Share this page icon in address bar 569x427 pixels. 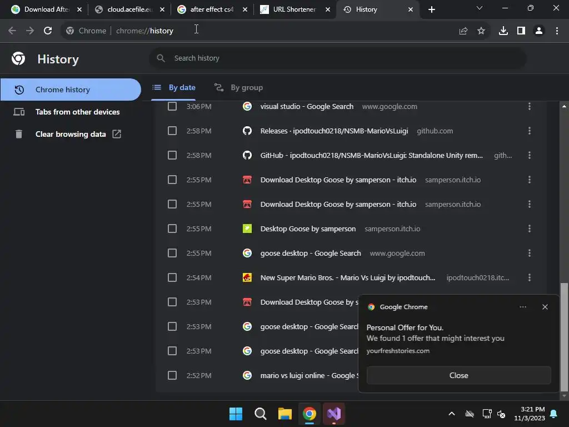coord(463,31)
